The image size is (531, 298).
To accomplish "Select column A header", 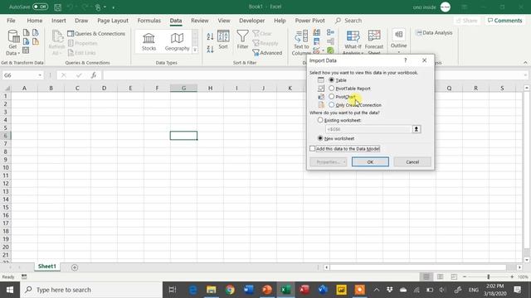I will point(24,89).
